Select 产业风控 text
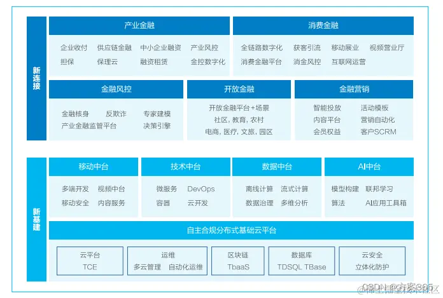The width and height of the screenshot is (443, 298). 204,48
